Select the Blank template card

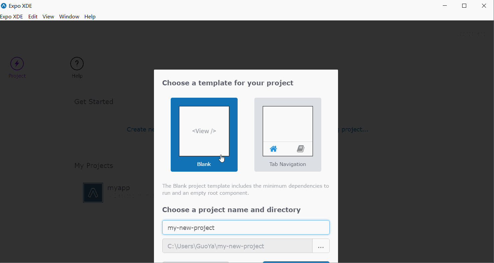pyautogui.click(x=204, y=135)
